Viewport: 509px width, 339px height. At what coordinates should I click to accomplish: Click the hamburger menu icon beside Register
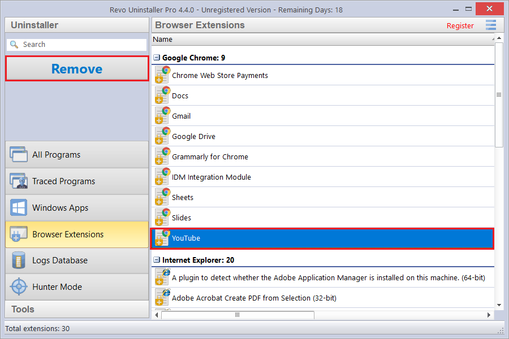point(491,25)
